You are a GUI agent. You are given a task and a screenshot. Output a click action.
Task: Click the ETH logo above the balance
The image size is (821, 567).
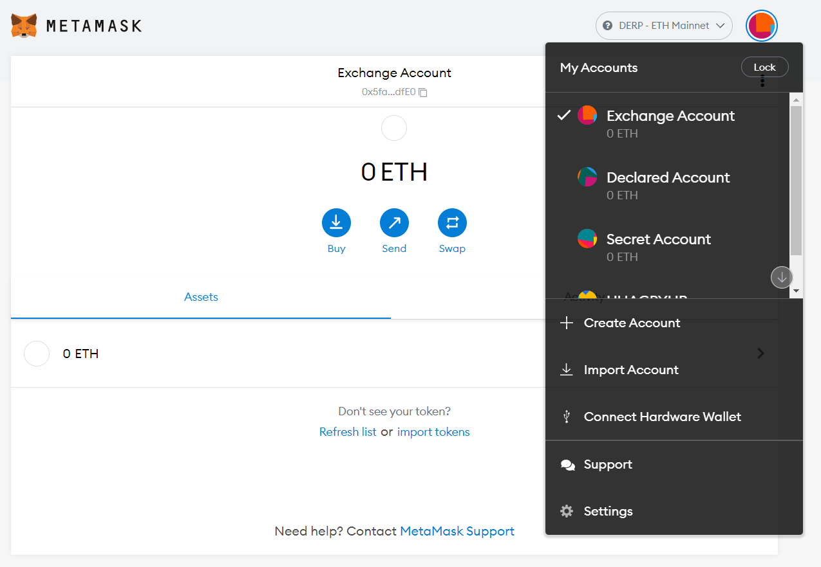(x=394, y=128)
